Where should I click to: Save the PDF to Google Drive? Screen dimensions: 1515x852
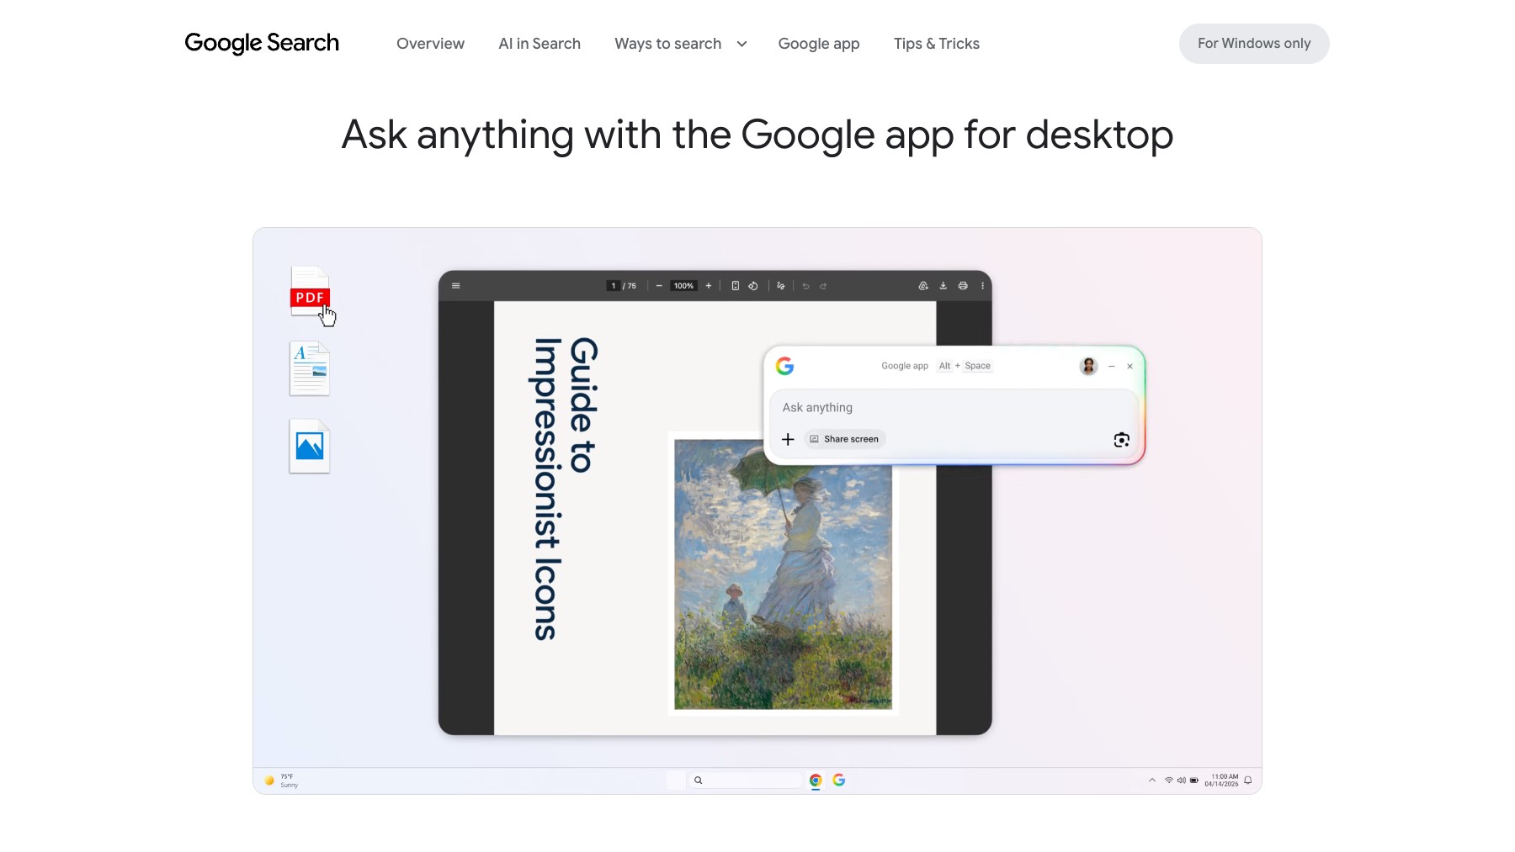(x=923, y=286)
